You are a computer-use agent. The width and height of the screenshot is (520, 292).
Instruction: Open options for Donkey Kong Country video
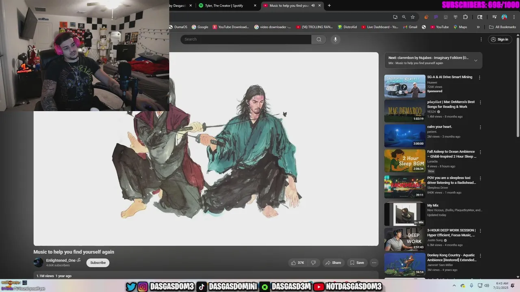tap(480, 256)
